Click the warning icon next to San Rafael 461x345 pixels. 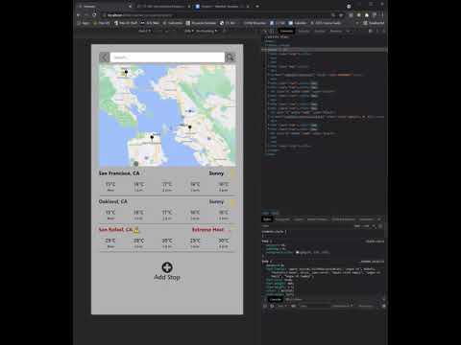pyautogui.click(x=136, y=230)
